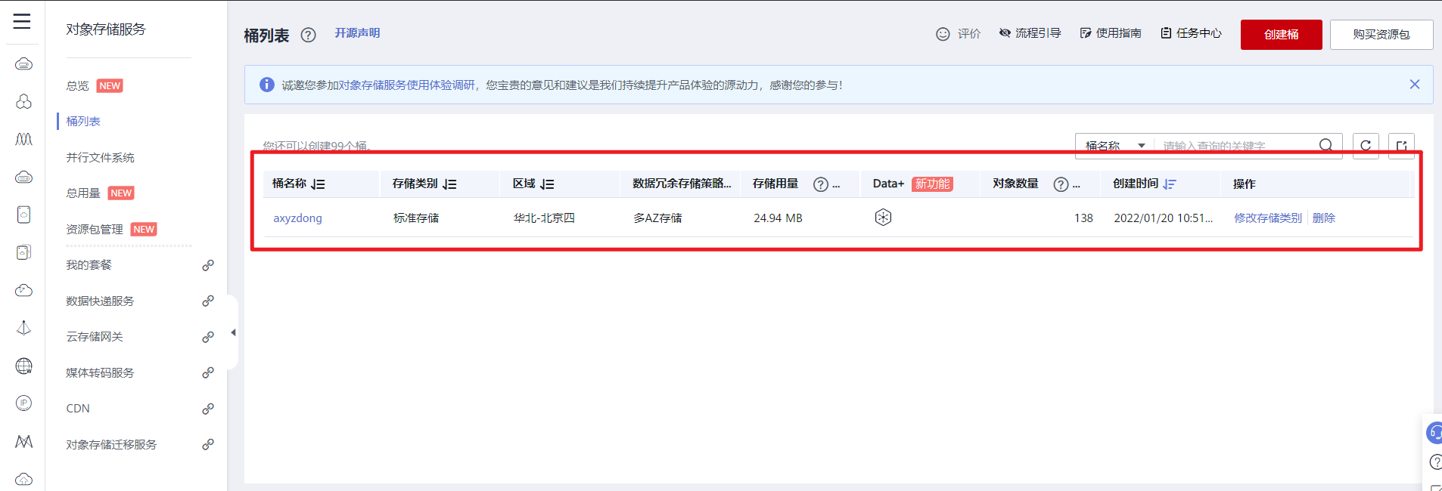The width and height of the screenshot is (1442, 491).
Task: Refresh the bucket list
Action: click(x=1366, y=146)
